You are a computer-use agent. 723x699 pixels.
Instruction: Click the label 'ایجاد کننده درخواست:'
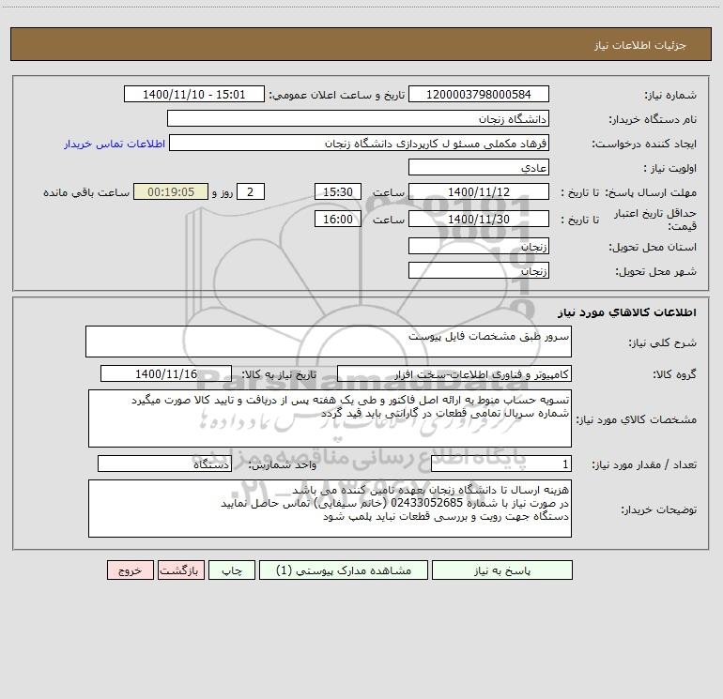pyautogui.click(x=644, y=144)
